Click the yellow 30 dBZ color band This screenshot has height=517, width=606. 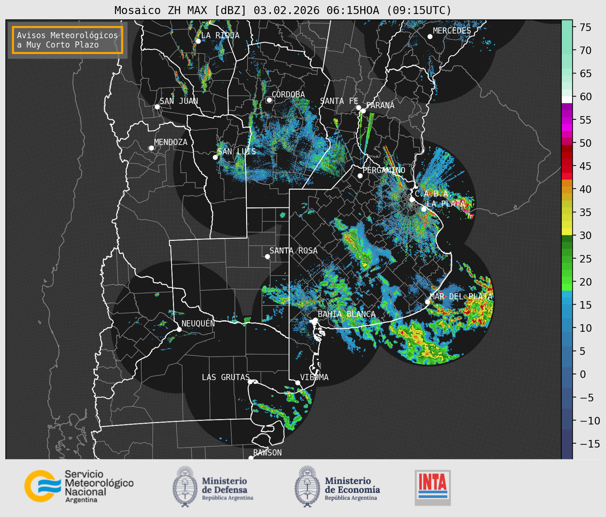click(567, 232)
